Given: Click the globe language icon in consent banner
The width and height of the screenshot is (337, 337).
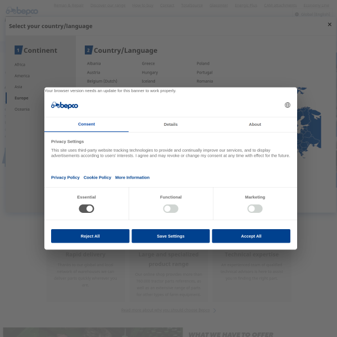Looking at the screenshot, I should click(x=288, y=105).
